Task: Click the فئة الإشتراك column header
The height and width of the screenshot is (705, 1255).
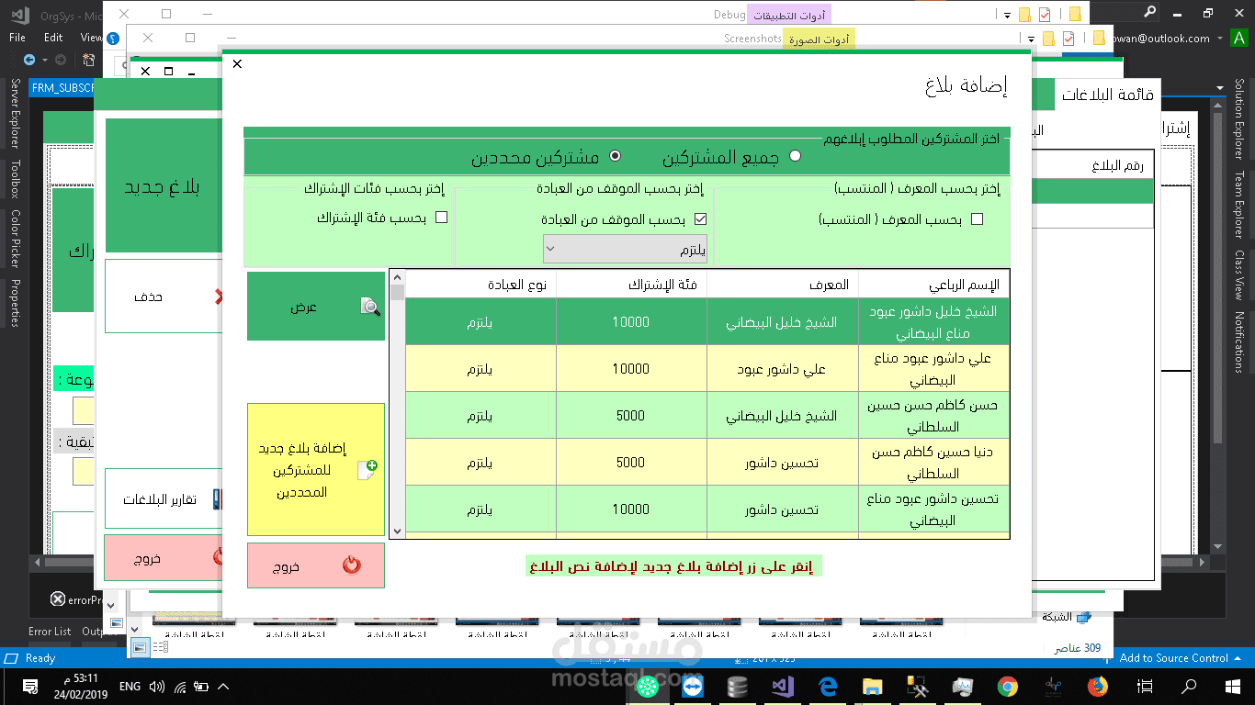Action: (x=631, y=284)
